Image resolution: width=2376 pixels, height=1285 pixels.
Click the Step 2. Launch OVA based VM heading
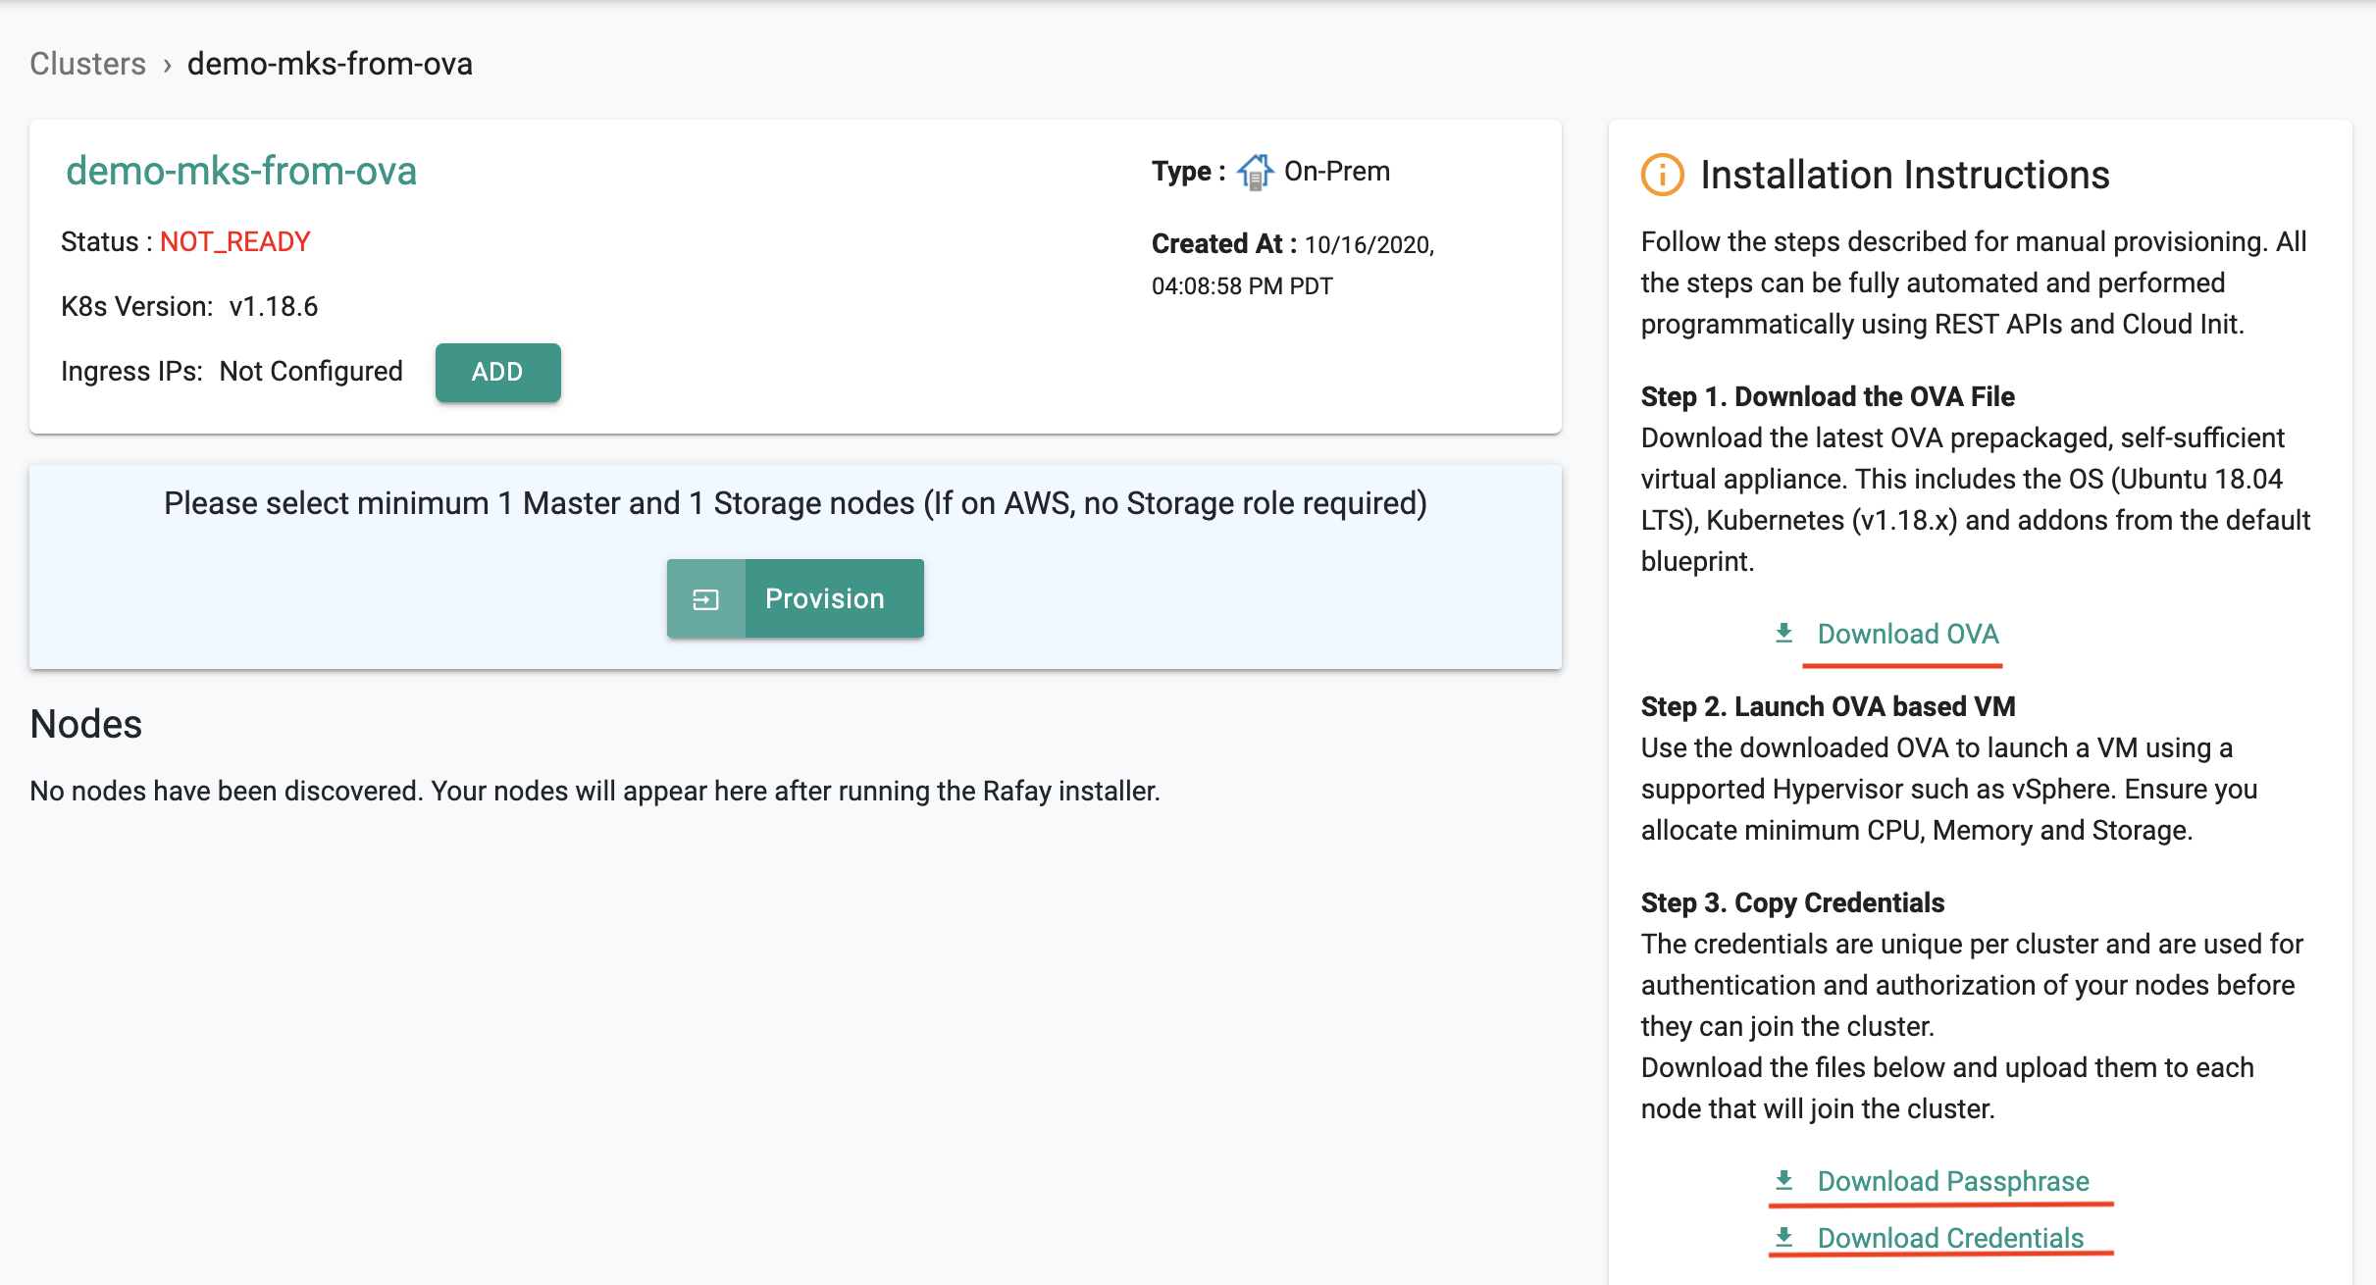pos(1829,706)
